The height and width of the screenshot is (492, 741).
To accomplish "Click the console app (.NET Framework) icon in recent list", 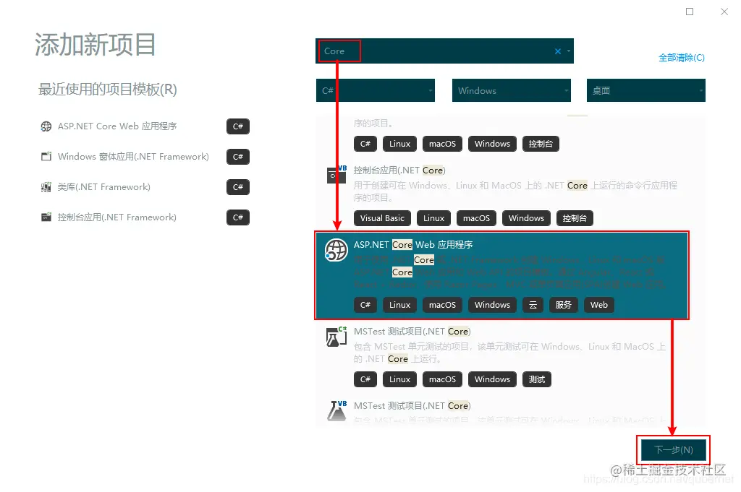I will 46,217.
